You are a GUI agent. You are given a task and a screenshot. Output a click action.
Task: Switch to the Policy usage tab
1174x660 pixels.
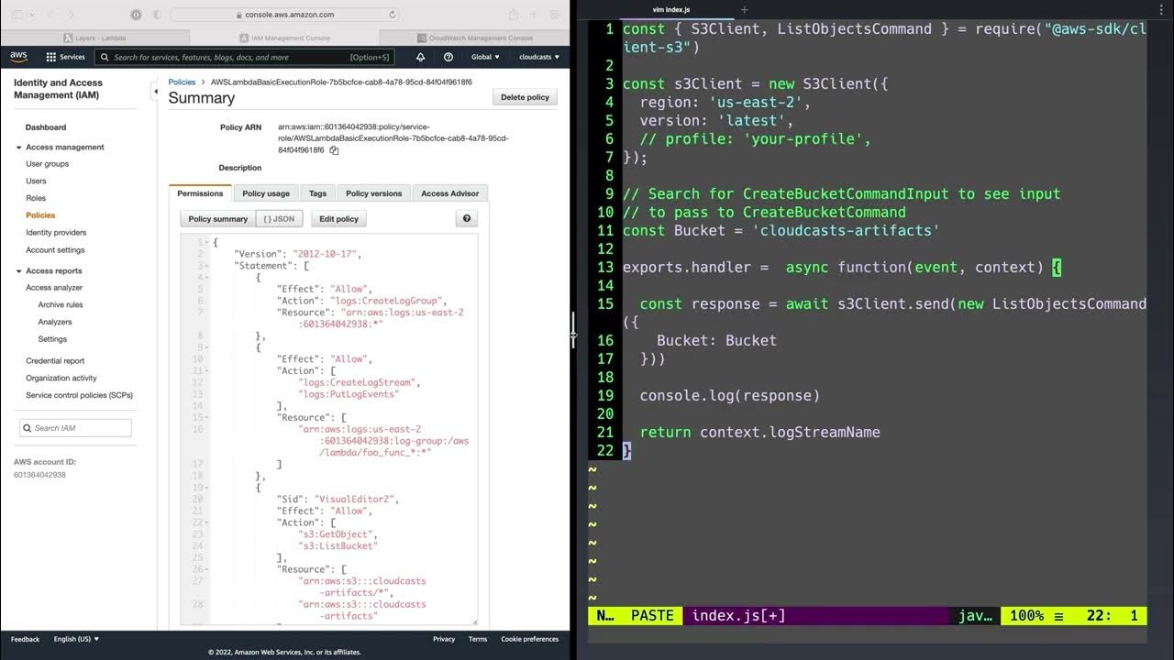pyautogui.click(x=266, y=193)
